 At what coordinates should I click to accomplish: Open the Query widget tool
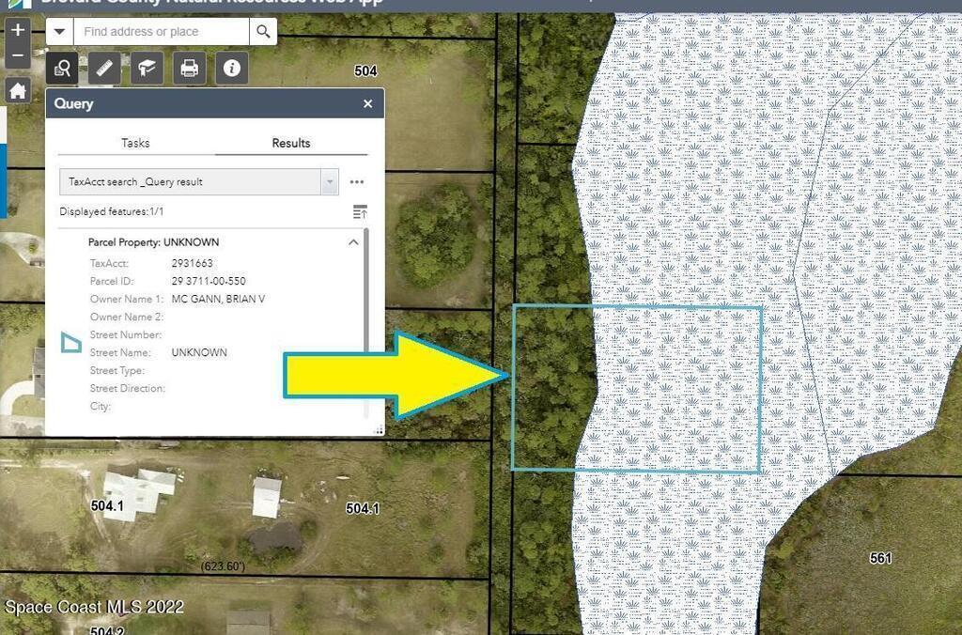63,68
